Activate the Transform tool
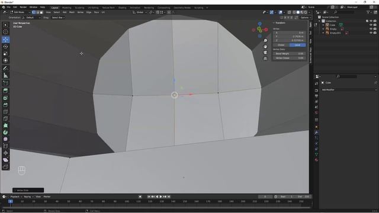Image resolution: width=379 pixels, height=213 pixels. point(5,60)
